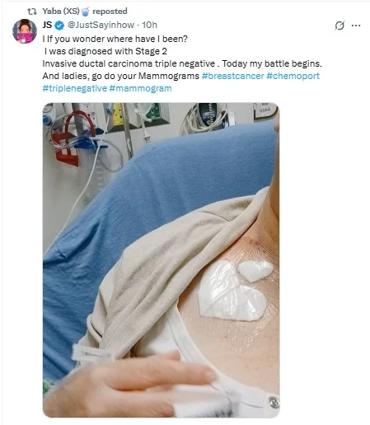Viewport: 370px width, 425px height.
Task: Click the tweet text about Stage 2 diagnosis
Action: point(105,51)
